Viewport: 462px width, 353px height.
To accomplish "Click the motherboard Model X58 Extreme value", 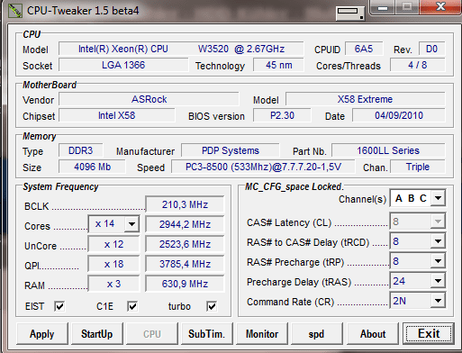I will 365,99.
